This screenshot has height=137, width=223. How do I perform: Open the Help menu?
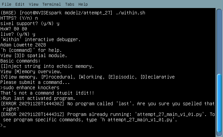[83, 4]
